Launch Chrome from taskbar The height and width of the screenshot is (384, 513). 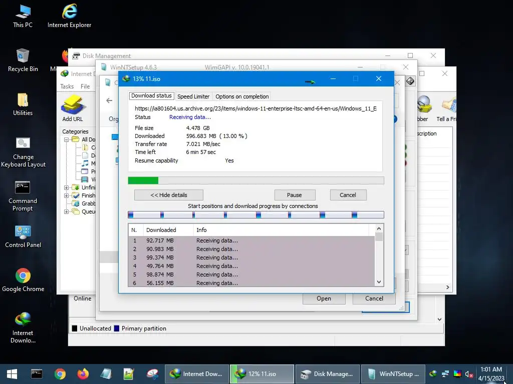(x=60, y=374)
